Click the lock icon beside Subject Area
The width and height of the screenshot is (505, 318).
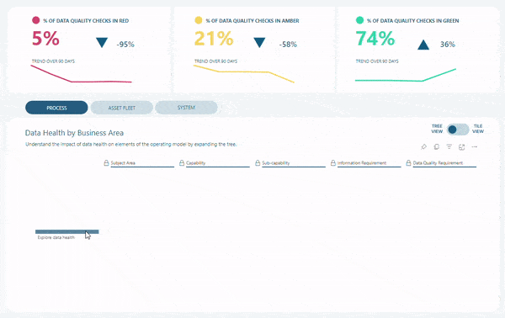pos(106,163)
